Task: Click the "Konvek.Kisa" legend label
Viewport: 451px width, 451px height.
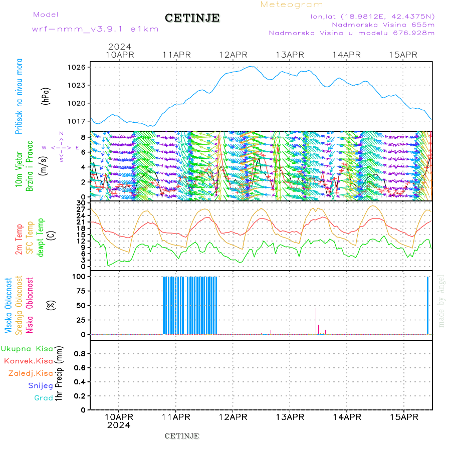Action: [x=29, y=361]
